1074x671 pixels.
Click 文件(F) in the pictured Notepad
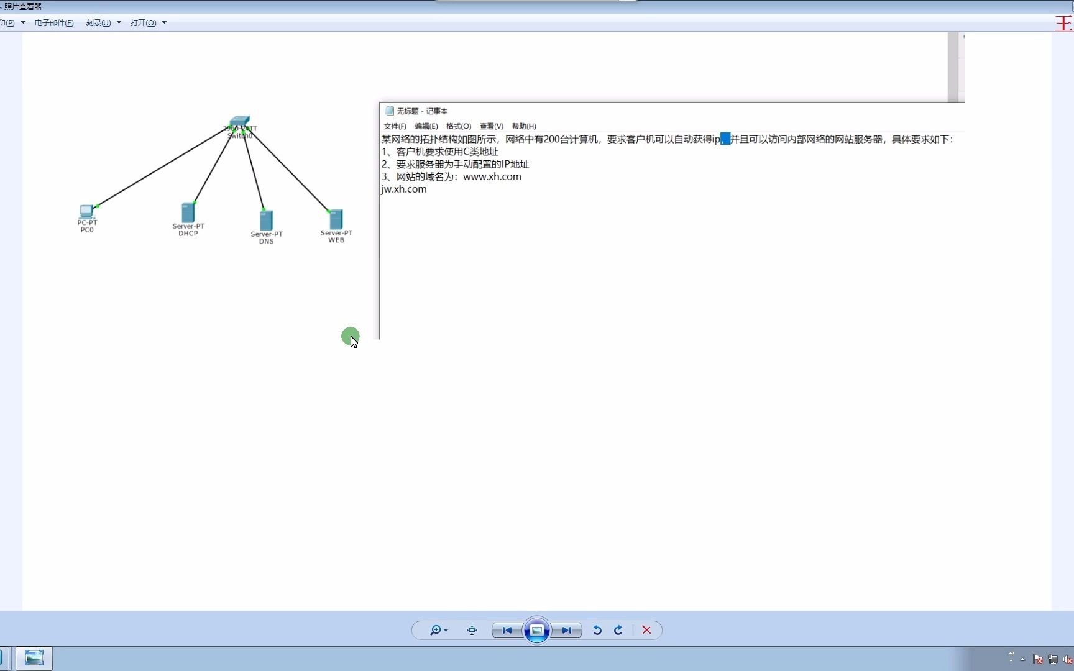[x=395, y=126]
